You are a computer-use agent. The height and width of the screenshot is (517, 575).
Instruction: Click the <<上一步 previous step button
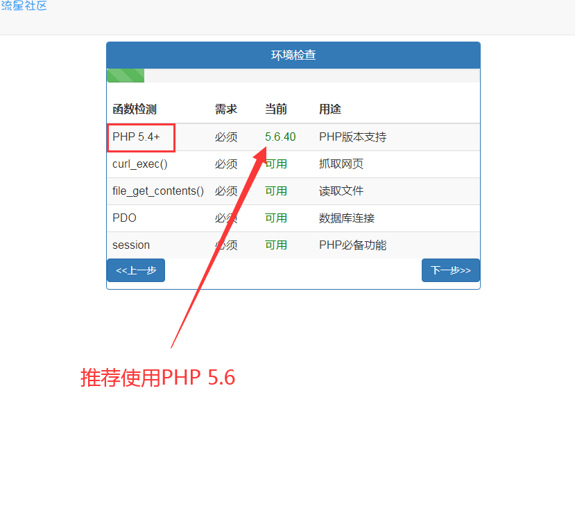tap(136, 270)
